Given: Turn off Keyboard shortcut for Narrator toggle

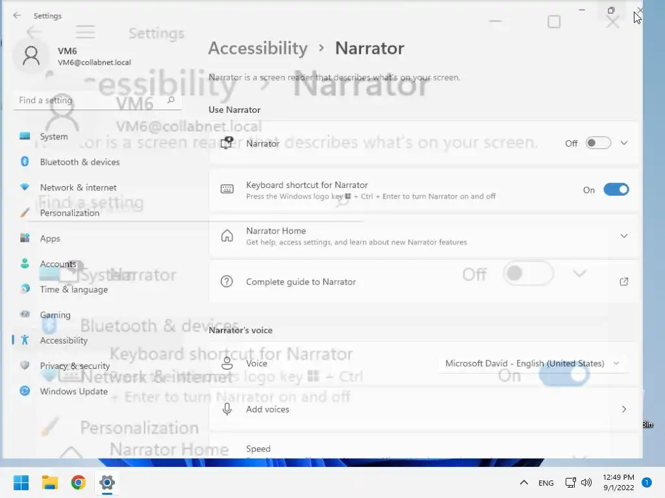Looking at the screenshot, I should [x=616, y=190].
